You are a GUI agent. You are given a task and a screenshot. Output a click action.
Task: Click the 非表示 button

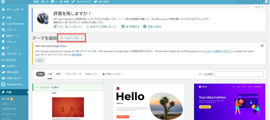point(40,60)
